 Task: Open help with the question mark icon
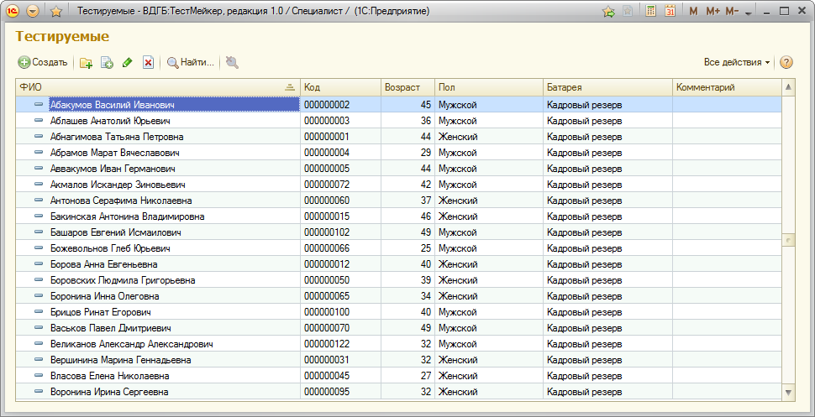click(786, 62)
